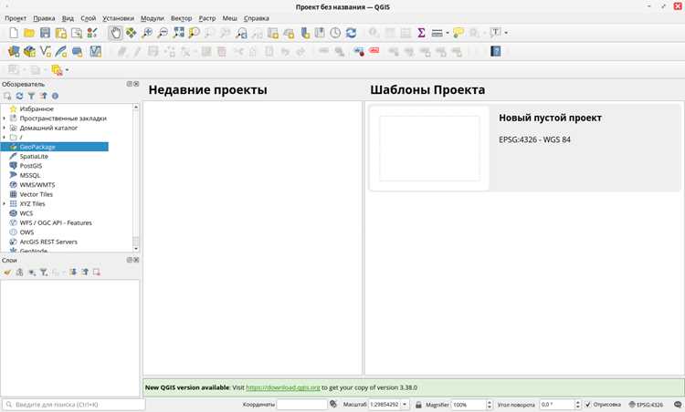Click the search locator input field
Viewport: 685px width, 412px height.
[74, 405]
